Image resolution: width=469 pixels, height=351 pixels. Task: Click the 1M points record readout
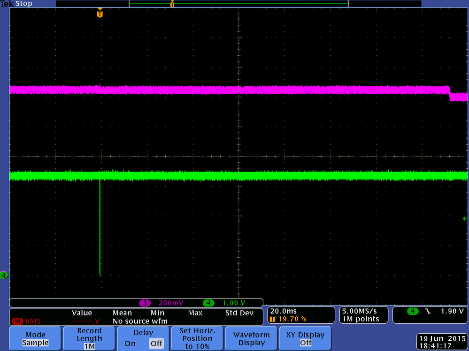tap(361, 319)
